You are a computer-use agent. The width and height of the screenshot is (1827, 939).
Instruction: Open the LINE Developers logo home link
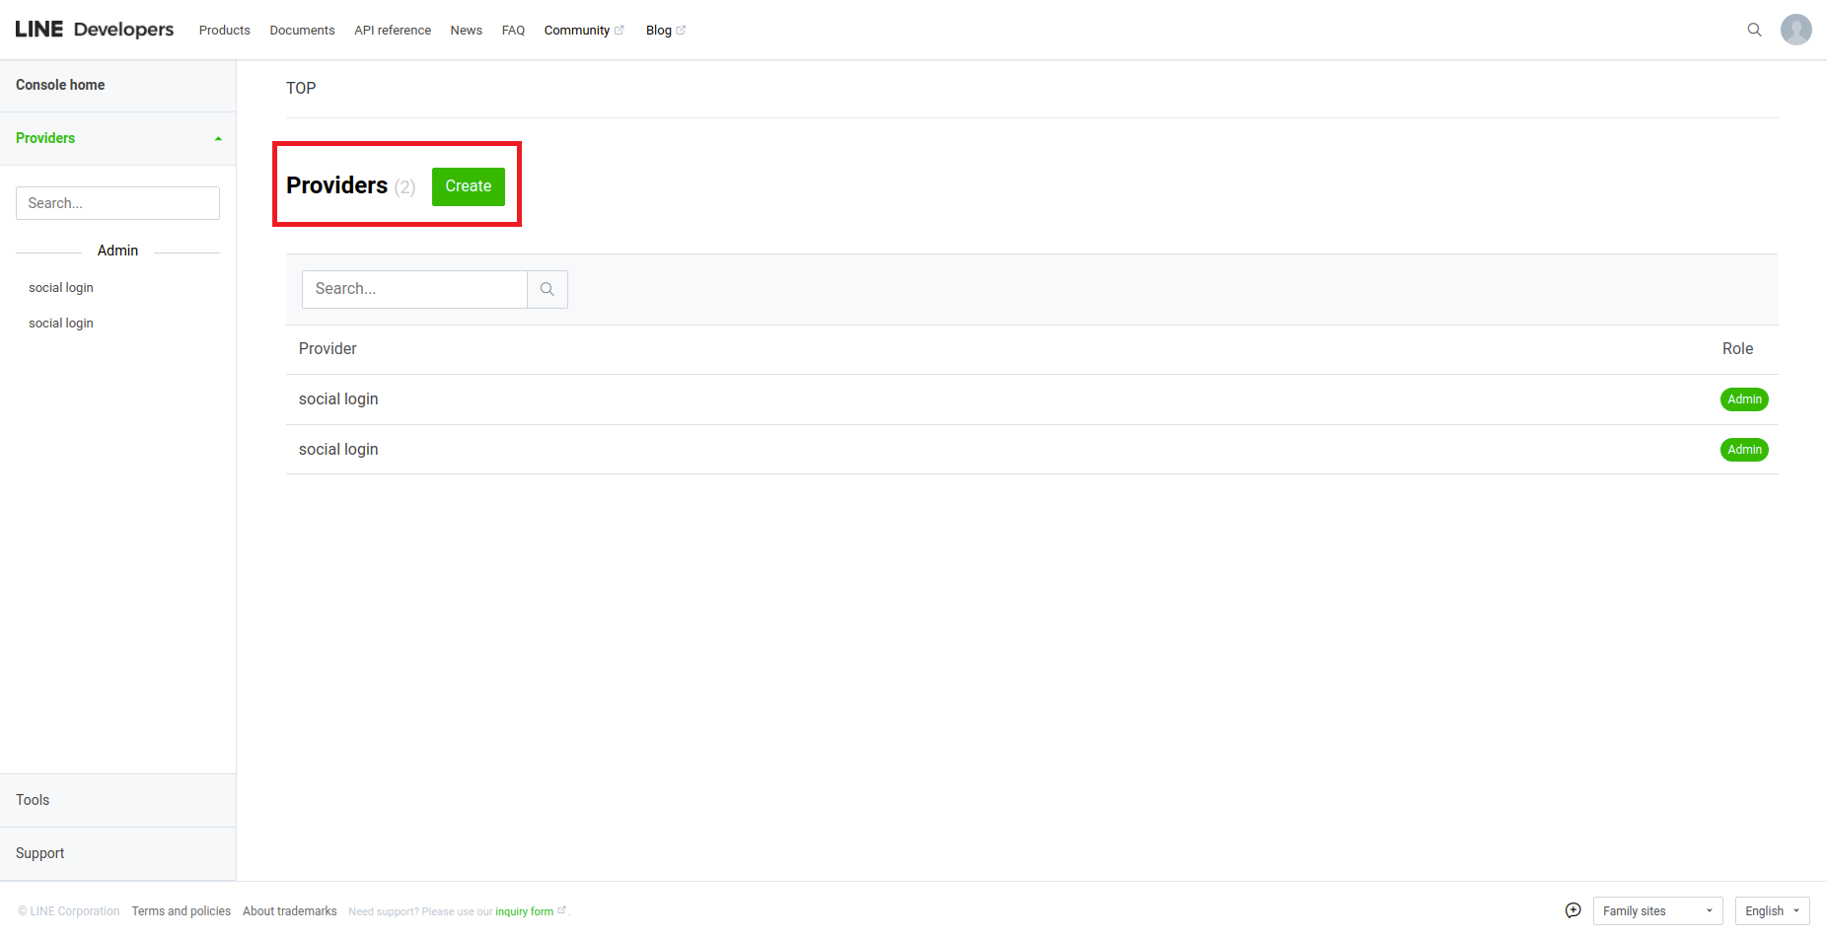tap(95, 30)
